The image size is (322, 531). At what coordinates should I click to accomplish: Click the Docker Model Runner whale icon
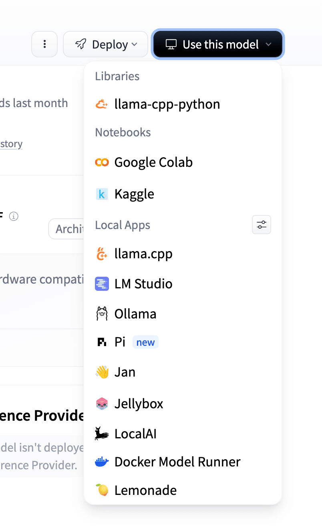[x=102, y=462]
